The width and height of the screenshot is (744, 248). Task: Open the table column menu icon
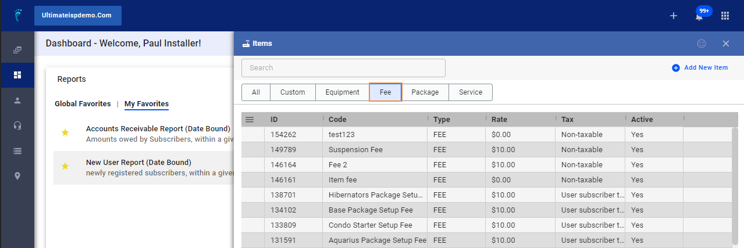pos(250,120)
